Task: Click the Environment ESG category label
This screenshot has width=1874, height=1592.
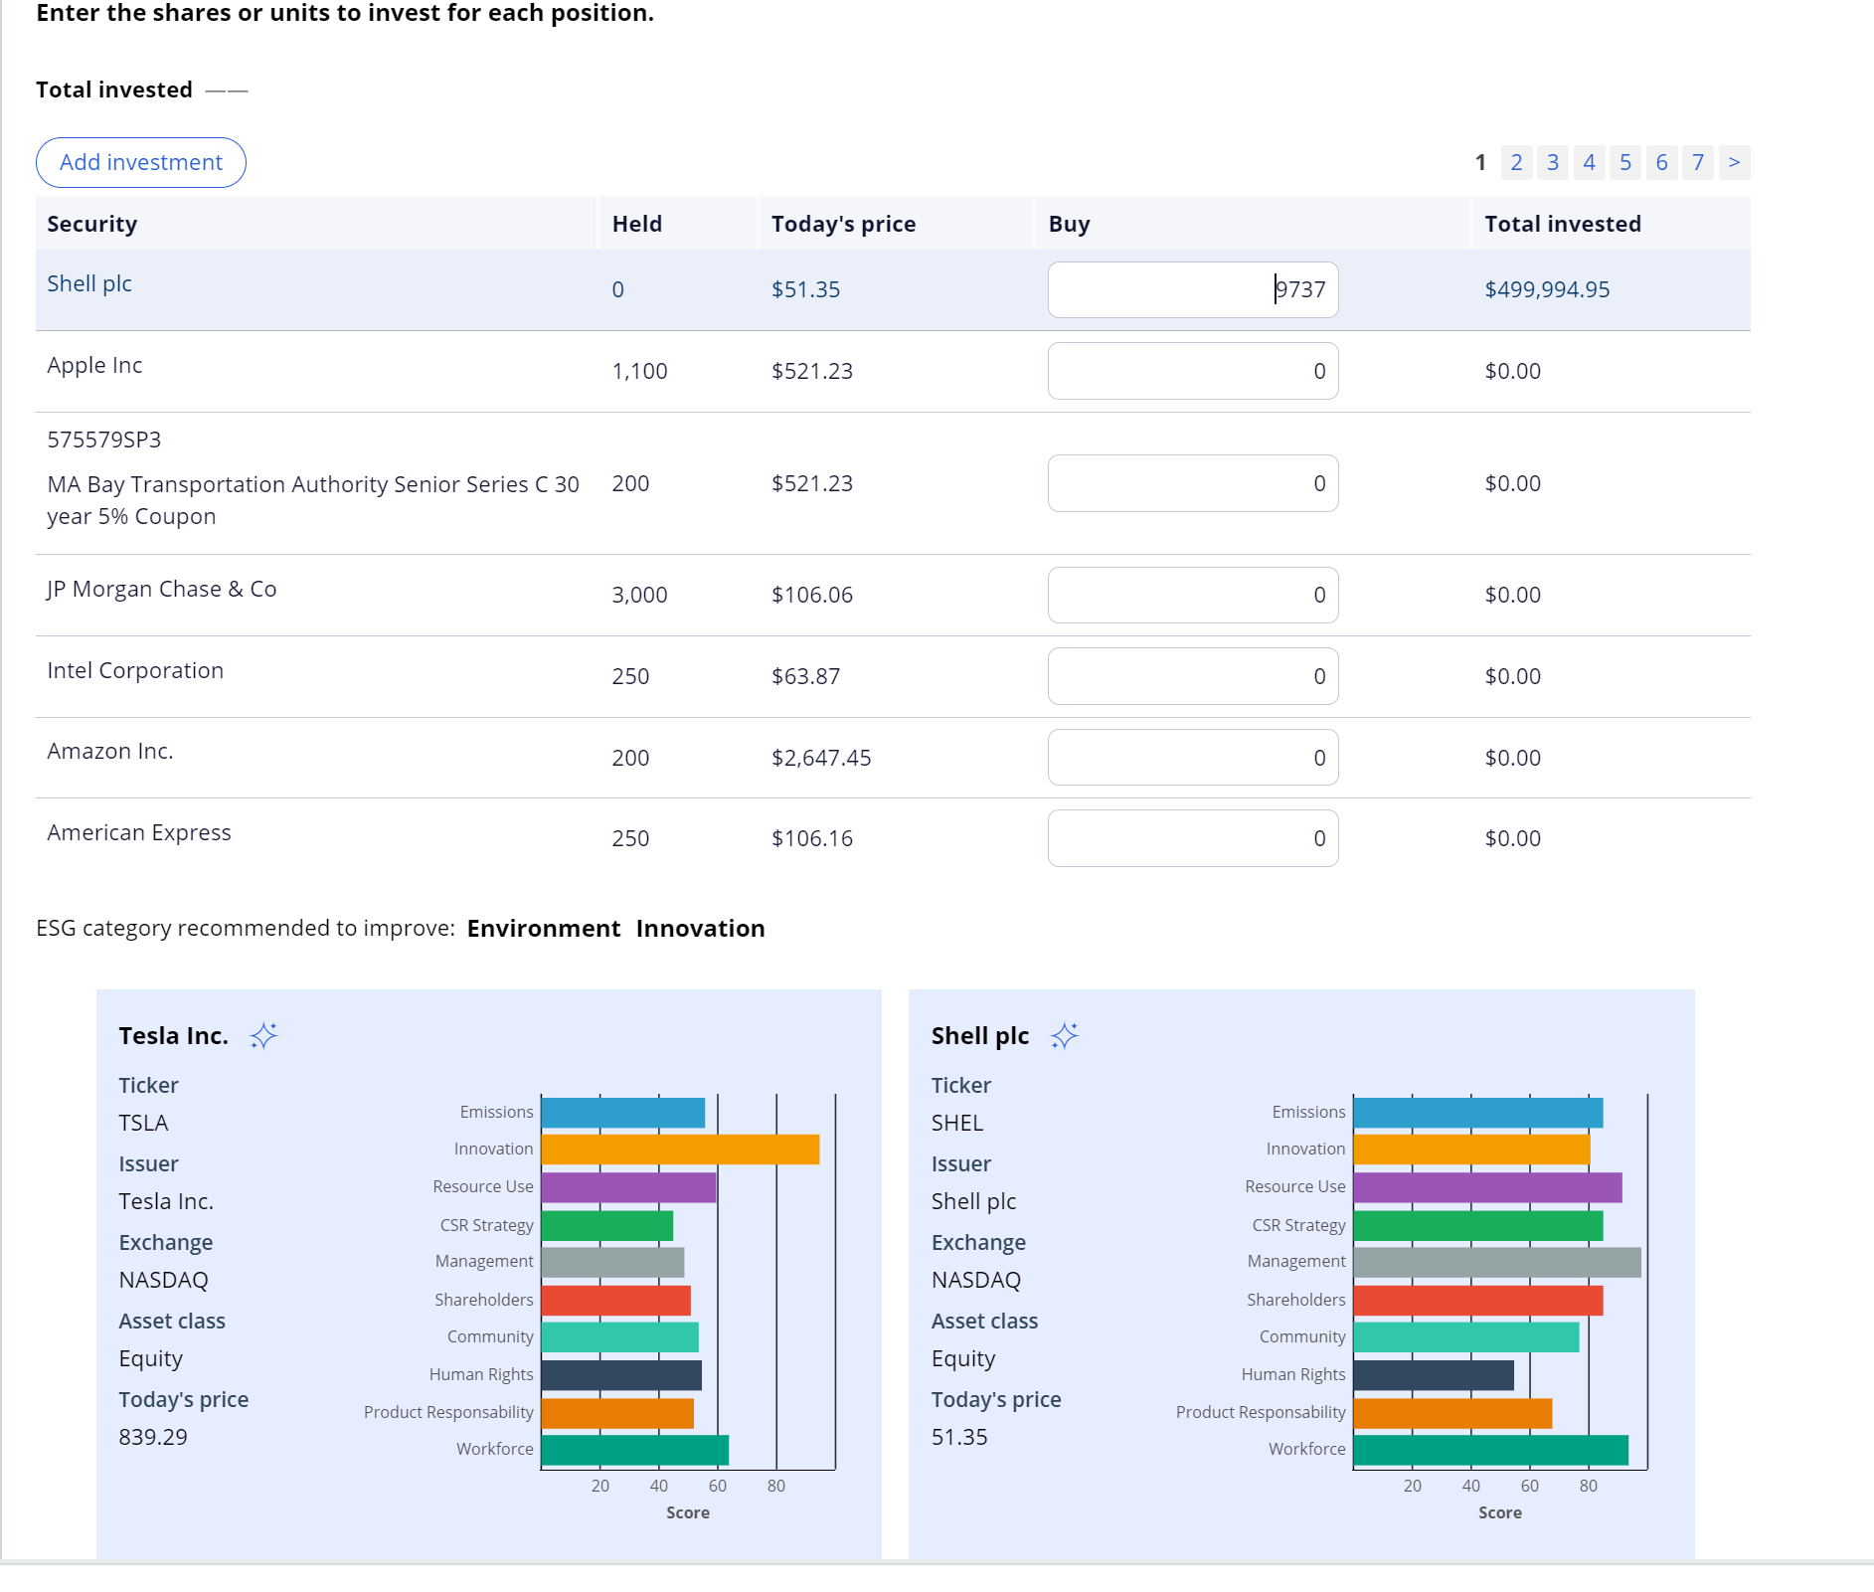Action: coord(544,928)
